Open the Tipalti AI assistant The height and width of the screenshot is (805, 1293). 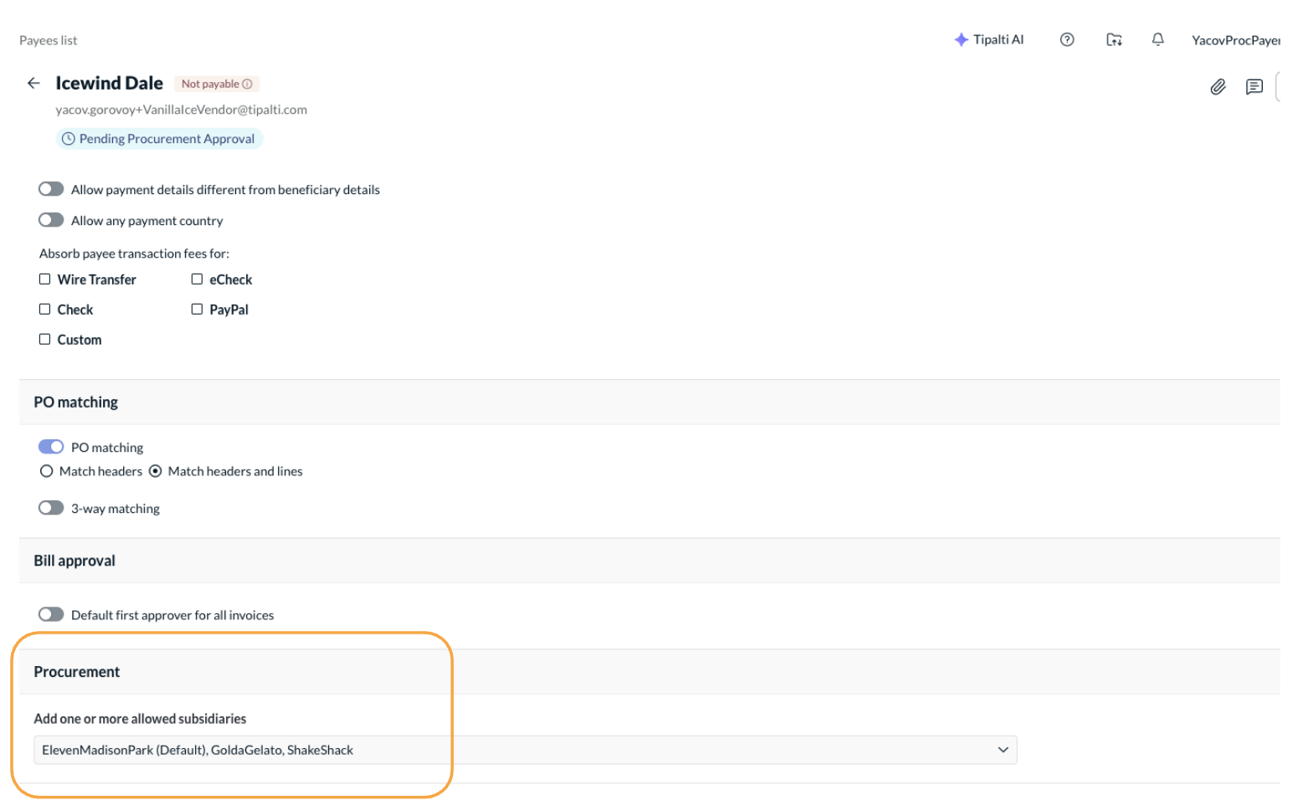(x=989, y=39)
